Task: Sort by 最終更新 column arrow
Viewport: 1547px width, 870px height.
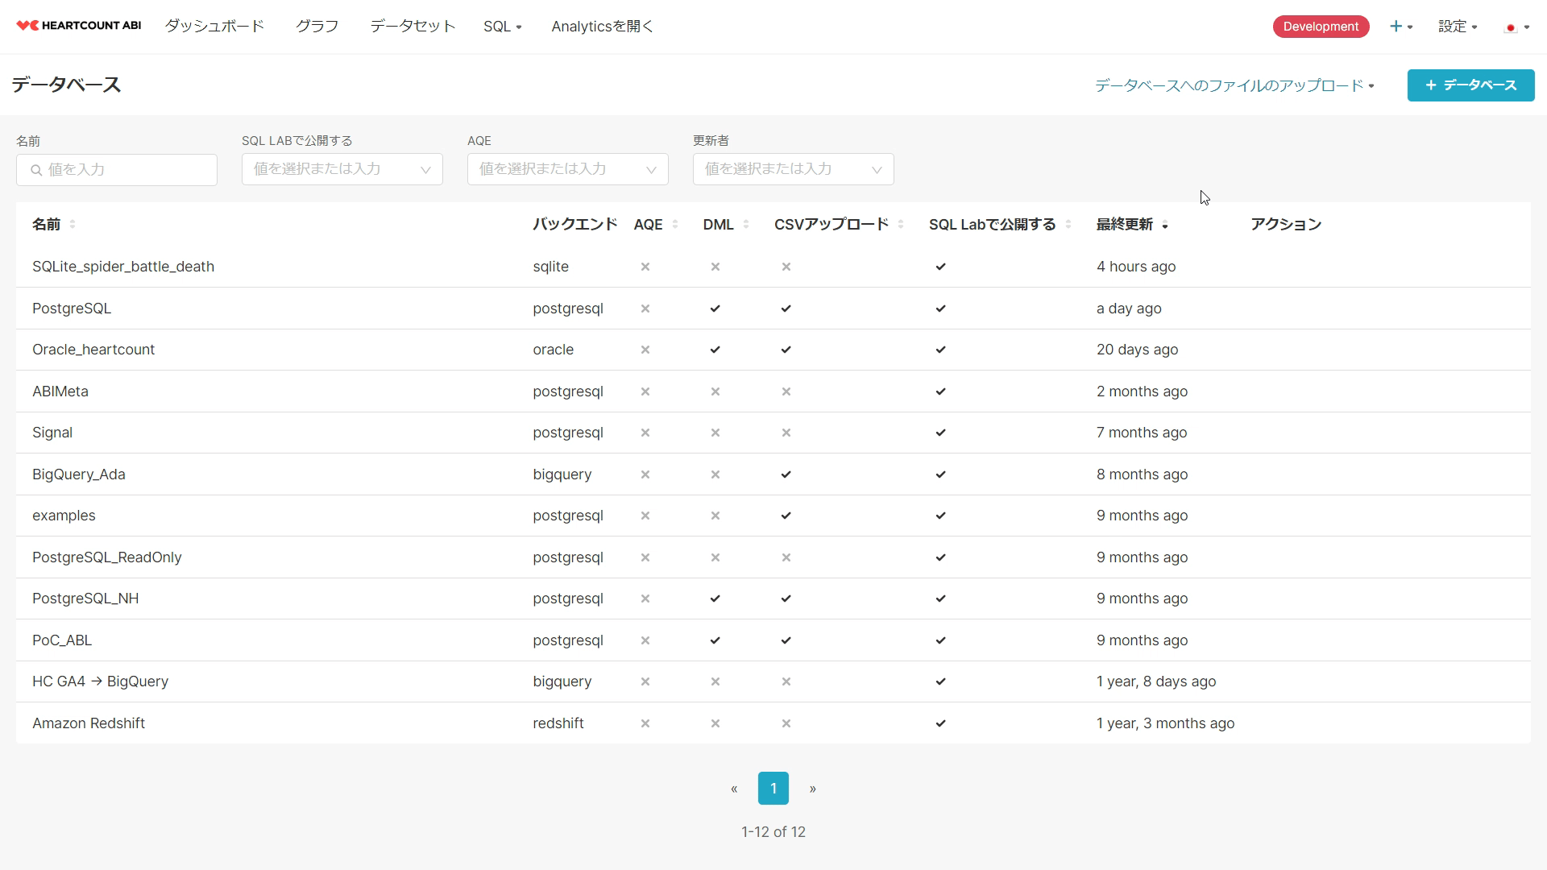Action: click(1165, 226)
